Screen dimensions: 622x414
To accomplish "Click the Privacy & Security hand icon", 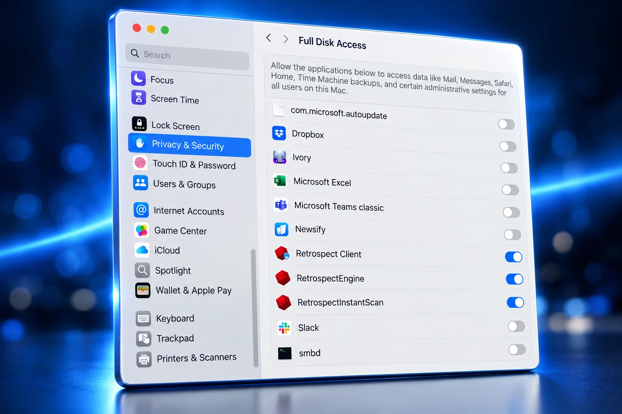I will coord(140,143).
